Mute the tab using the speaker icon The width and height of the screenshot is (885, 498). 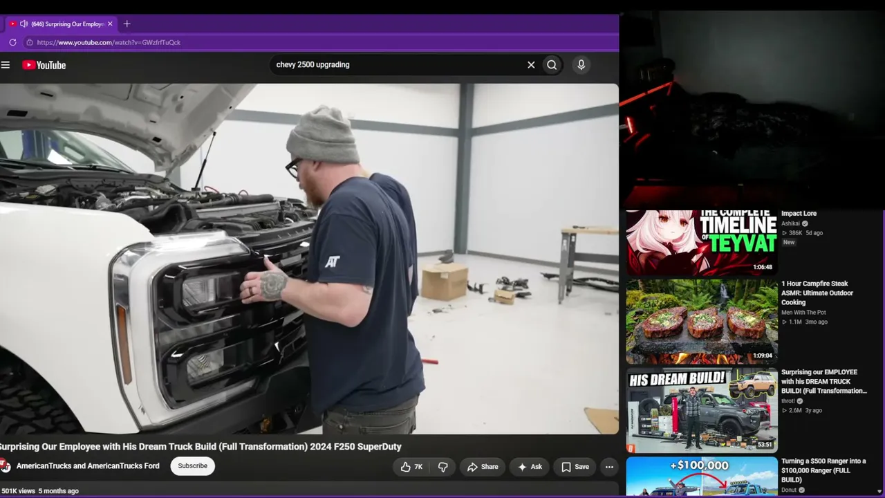tap(24, 24)
